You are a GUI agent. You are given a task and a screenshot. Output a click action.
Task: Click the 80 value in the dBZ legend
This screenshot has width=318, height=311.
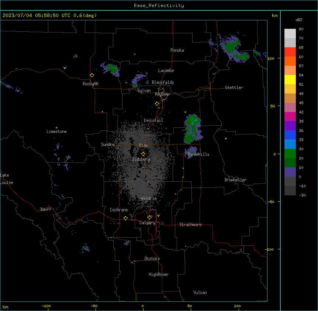tap(301, 29)
